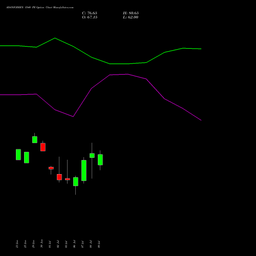Click the 29 Jun date axis label
This screenshot has width=256, height=256.
(x=33, y=244)
